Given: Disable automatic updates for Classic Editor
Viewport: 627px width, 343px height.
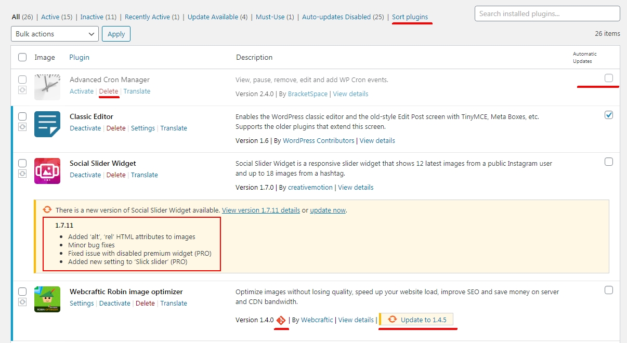Looking at the screenshot, I should tap(609, 115).
